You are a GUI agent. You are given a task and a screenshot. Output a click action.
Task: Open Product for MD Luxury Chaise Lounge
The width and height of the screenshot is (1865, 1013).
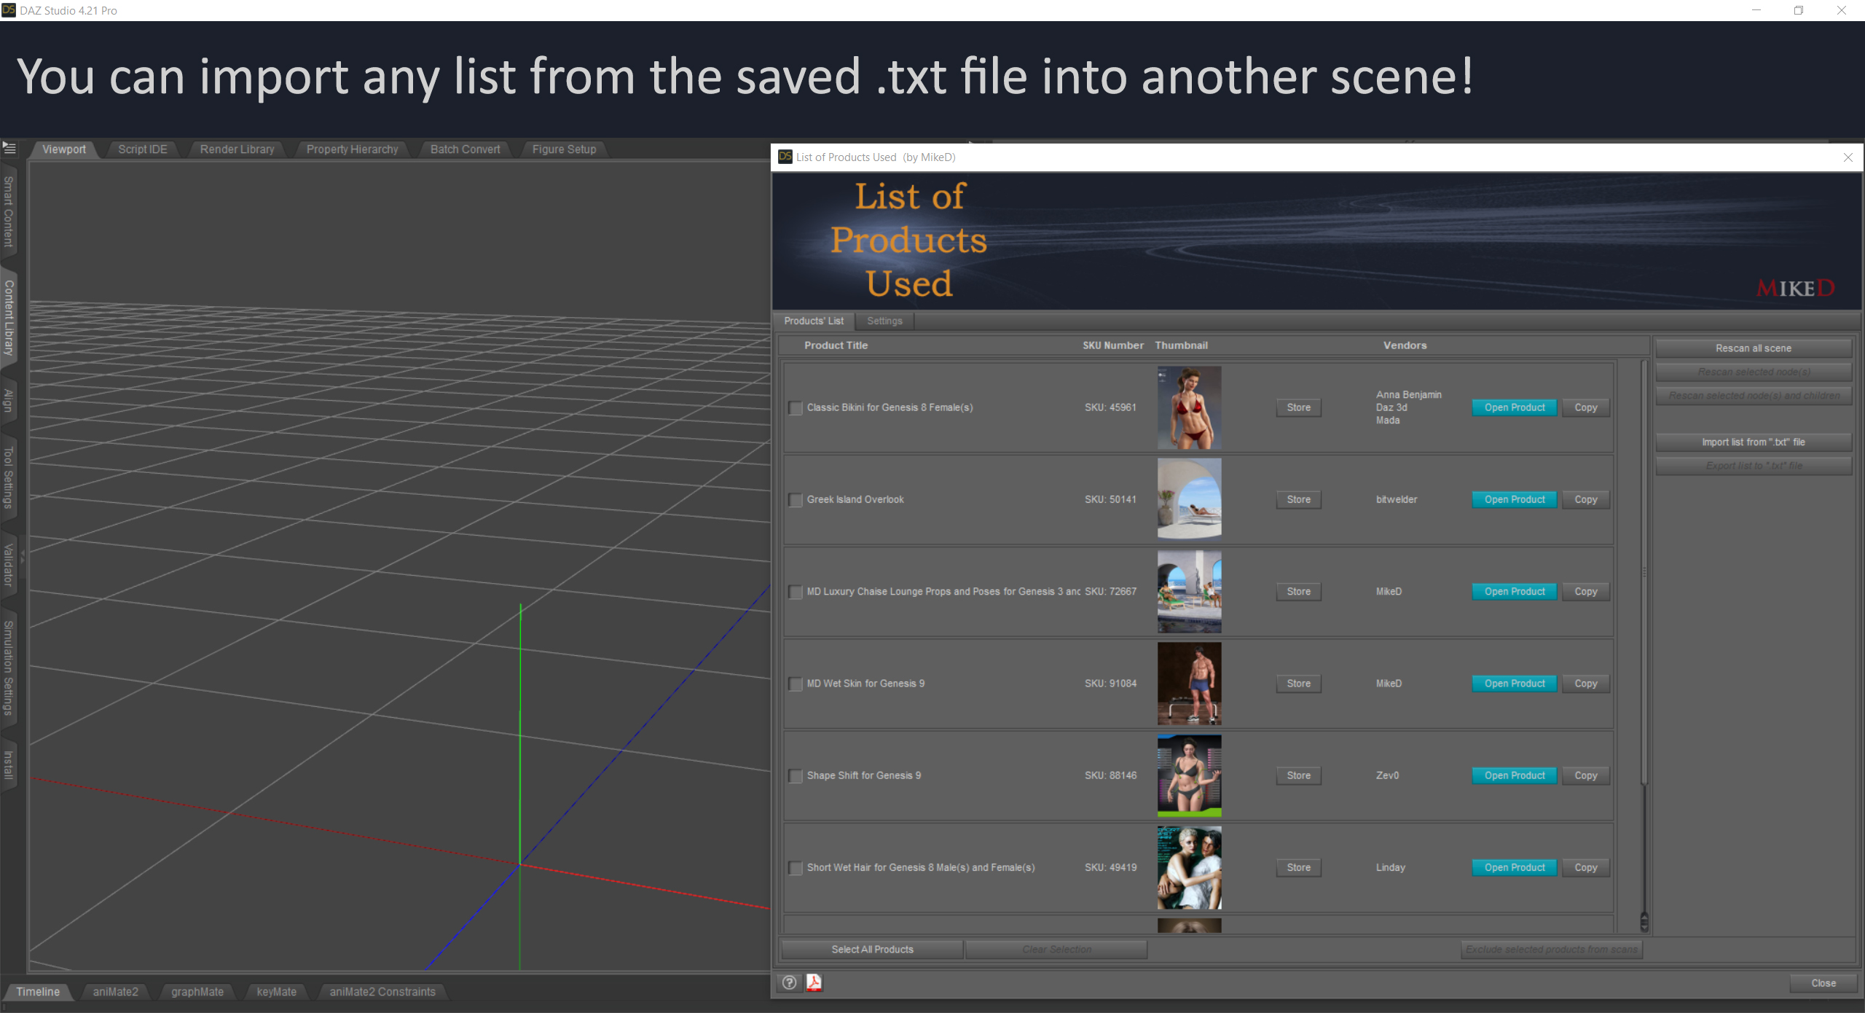(1515, 592)
